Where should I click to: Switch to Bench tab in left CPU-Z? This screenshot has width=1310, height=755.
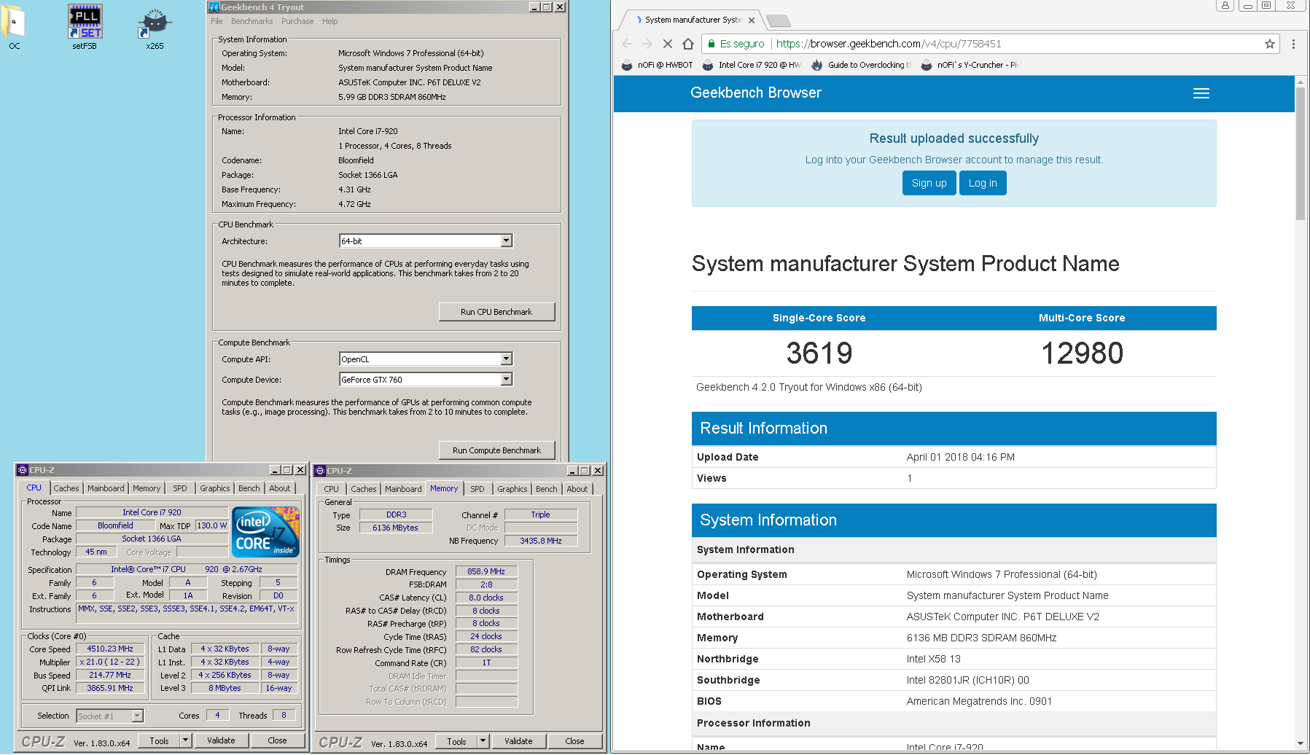coord(249,488)
